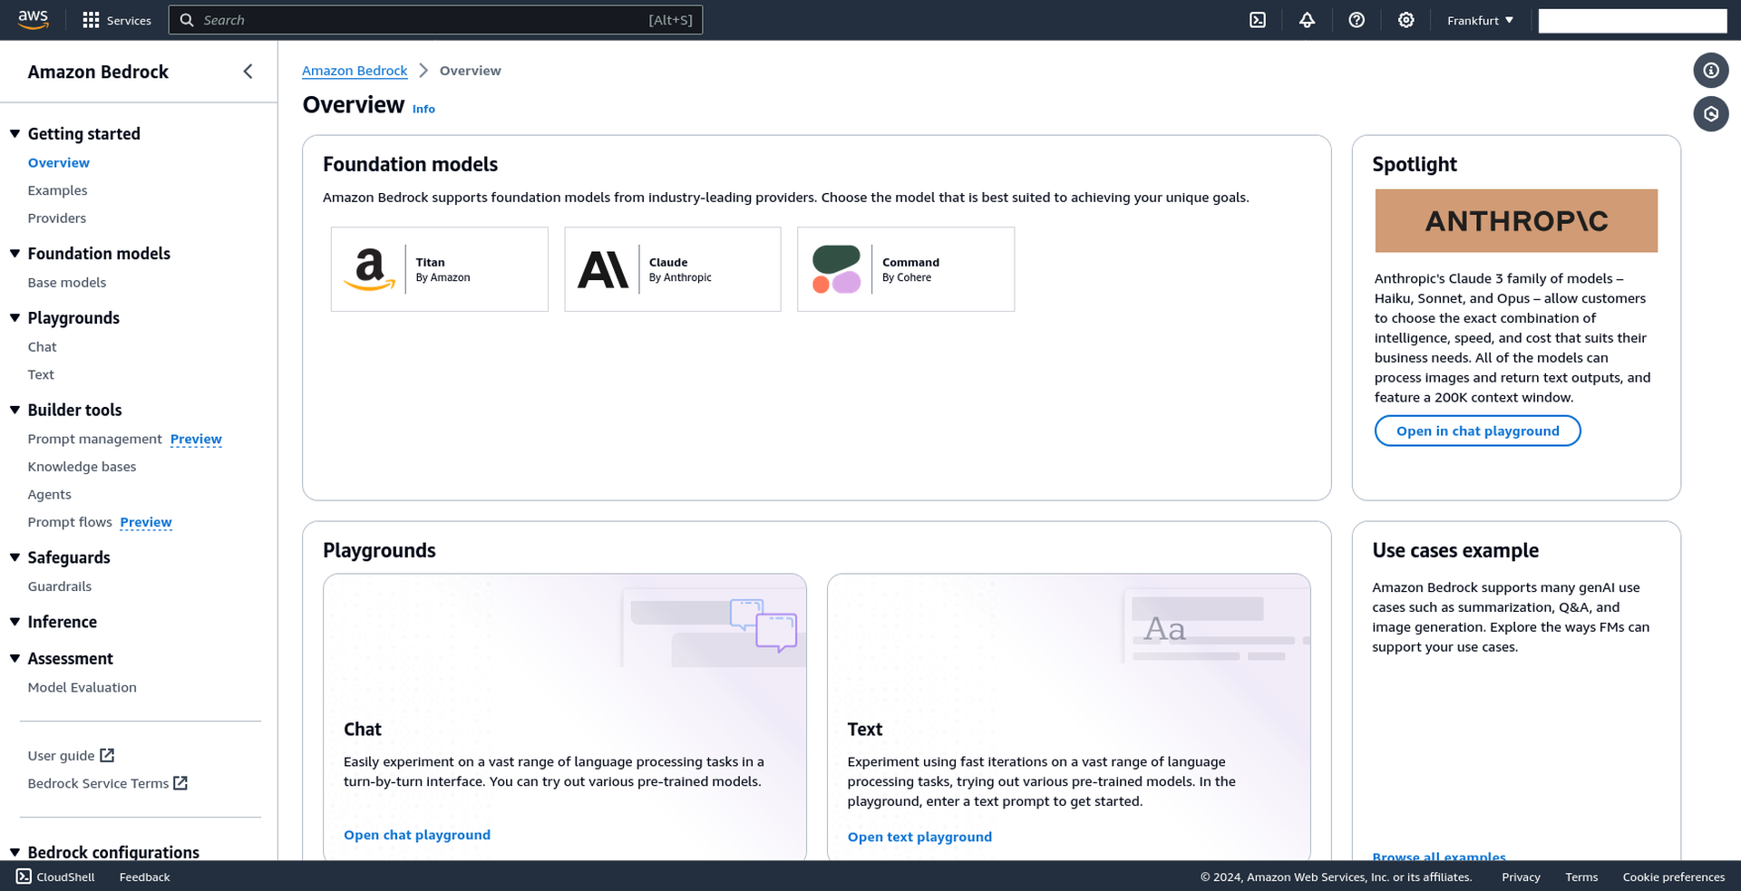
Task: Collapse the Assessment section
Action: 15,659
